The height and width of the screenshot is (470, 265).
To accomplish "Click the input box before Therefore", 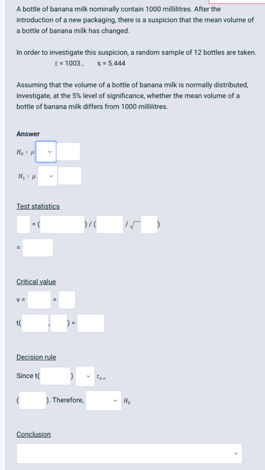I will [x=32, y=400].
